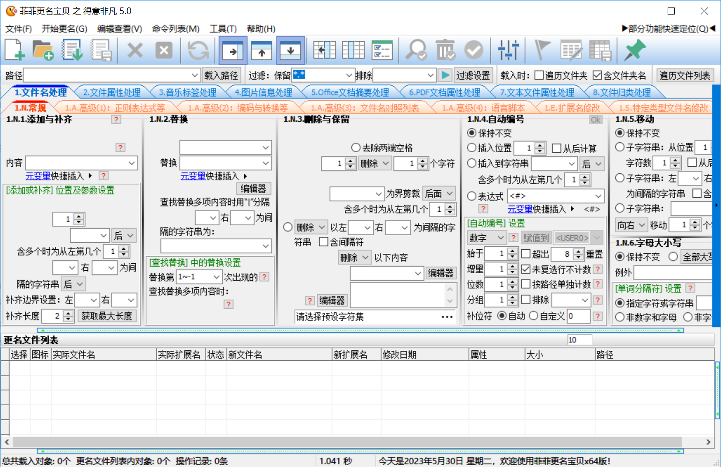The image size is (721, 467).
Task: Click the 载入路径 button
Action: point(221,75)
